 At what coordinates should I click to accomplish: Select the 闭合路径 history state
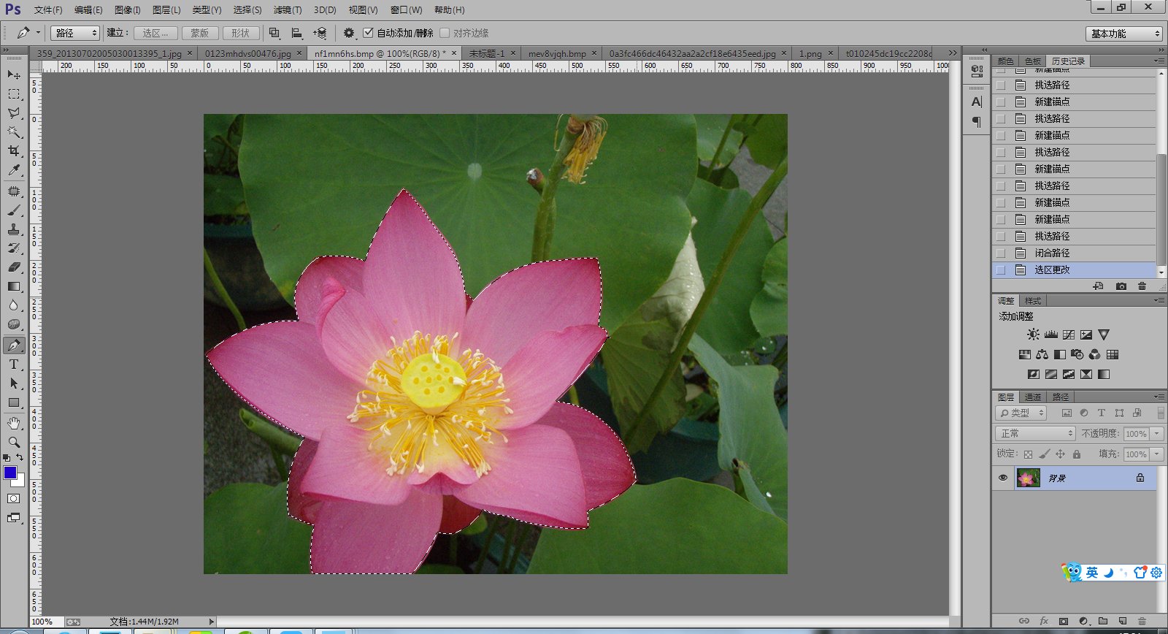(x=1052, y=253)
